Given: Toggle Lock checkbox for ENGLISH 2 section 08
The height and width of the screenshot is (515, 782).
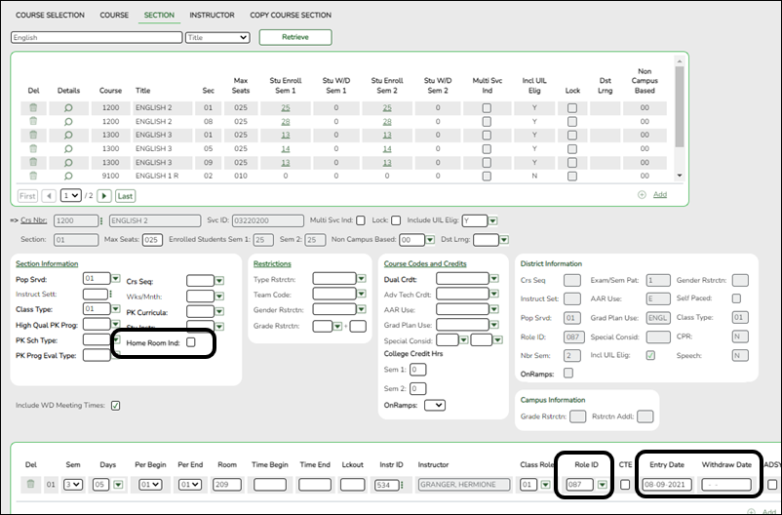Looking at the screenshot, I should click(x=572, y=121).
